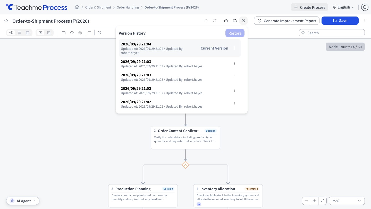371x209 pixels.
Task: Select the second 21:03 version entry
Action: click(x=180, y=77)
